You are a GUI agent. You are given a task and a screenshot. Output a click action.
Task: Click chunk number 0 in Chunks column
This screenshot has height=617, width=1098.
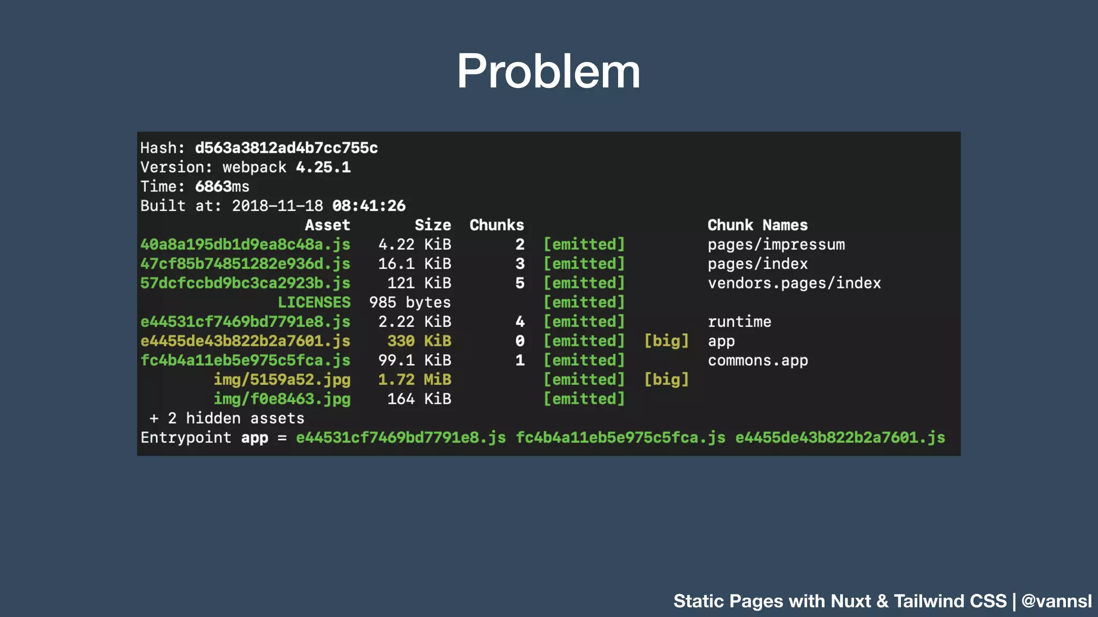[x=520, y=341]
